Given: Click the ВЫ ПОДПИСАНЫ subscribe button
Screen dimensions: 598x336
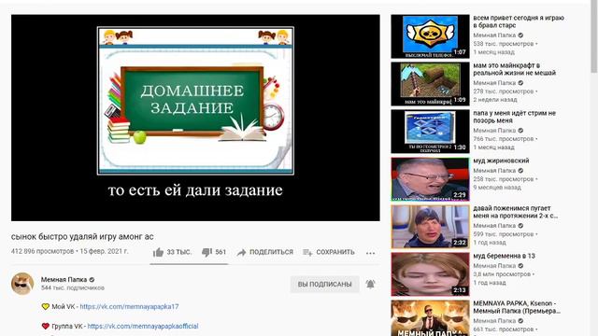Looking at the screenshot, I should (324, 284).
